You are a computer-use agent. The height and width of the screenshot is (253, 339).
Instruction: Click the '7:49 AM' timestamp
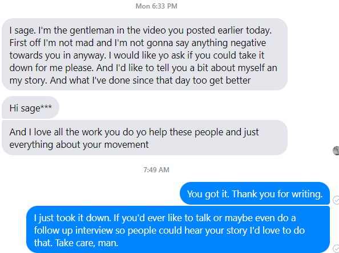tap(156, 169)
